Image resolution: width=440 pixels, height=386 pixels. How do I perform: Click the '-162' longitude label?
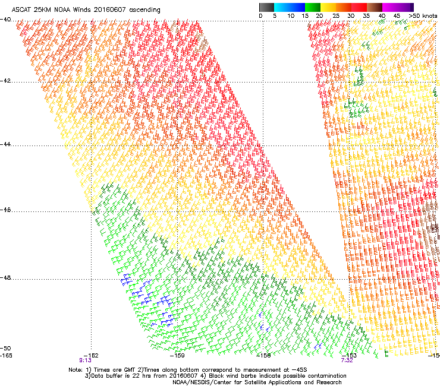[91, 356]
